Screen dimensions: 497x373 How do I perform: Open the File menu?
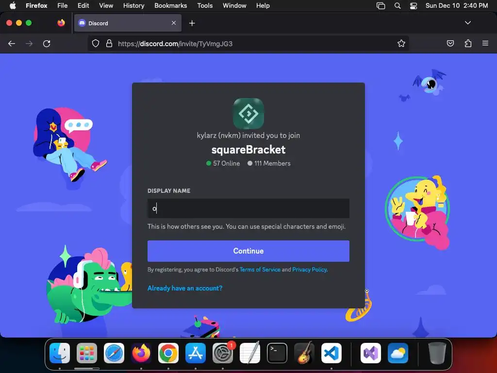(x=63, y=5)
